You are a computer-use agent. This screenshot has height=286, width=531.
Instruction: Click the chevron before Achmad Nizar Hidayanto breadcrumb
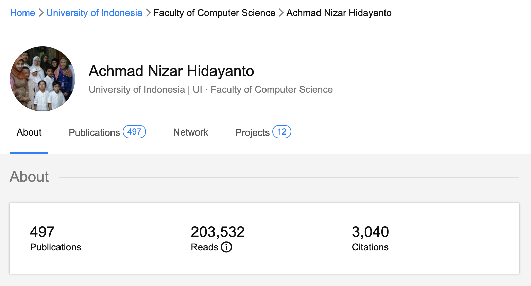click(281, 13)
